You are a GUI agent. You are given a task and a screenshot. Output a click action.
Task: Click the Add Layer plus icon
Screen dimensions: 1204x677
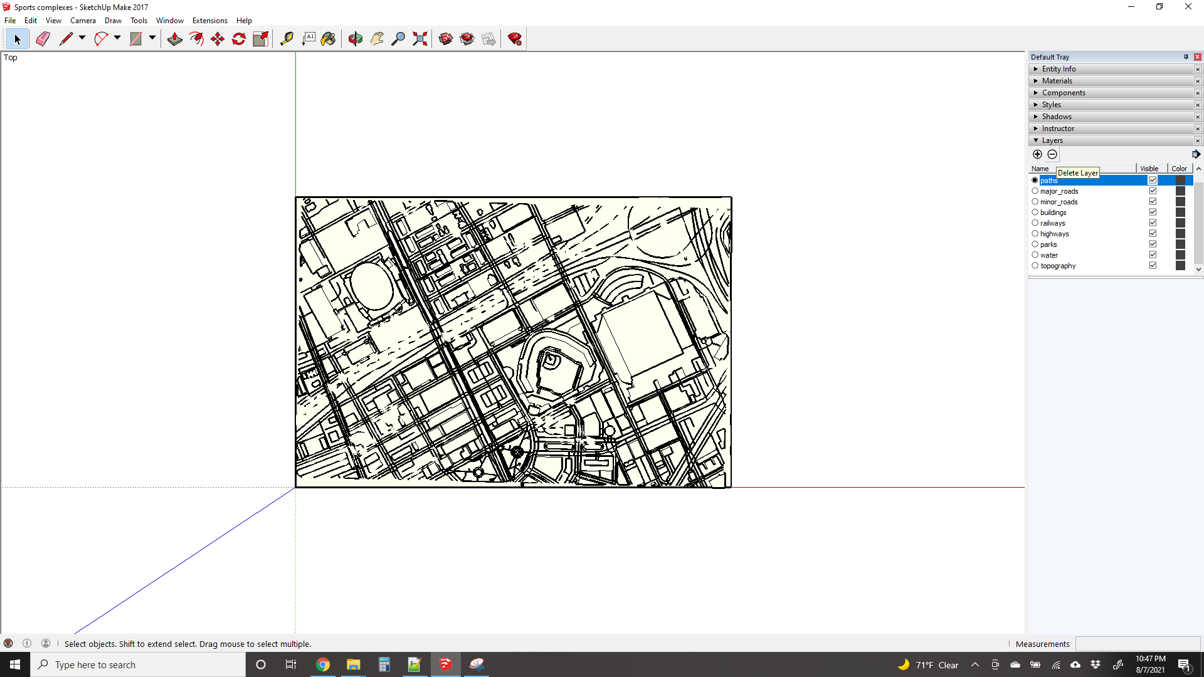click(1037, 154)
